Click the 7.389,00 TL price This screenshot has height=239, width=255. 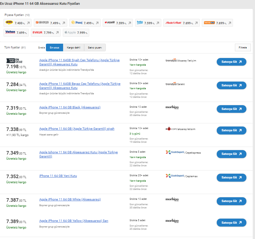coord(16,221)
